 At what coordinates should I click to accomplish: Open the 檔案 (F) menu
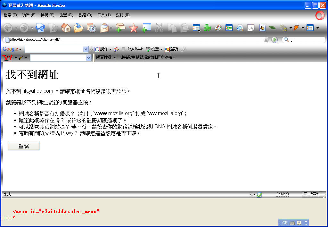pos(10,15)
